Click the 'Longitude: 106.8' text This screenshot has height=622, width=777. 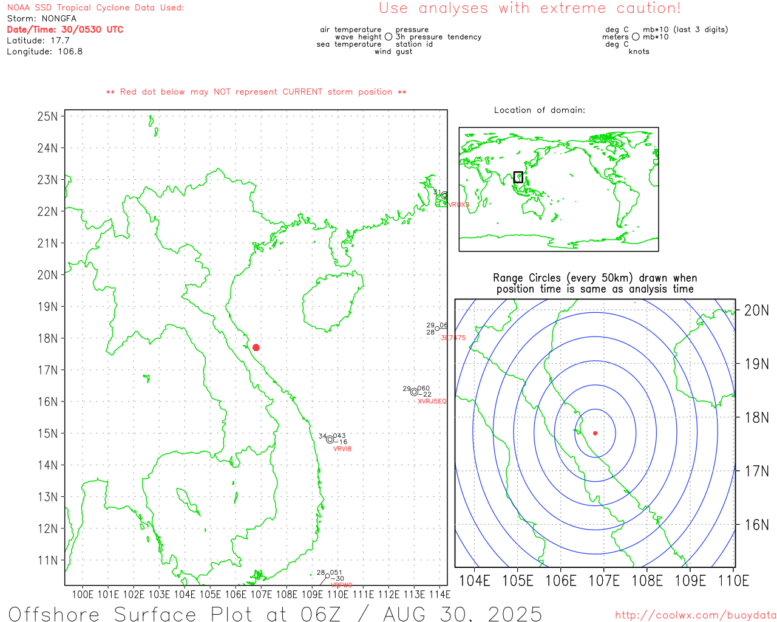click(x=45, y=52)
